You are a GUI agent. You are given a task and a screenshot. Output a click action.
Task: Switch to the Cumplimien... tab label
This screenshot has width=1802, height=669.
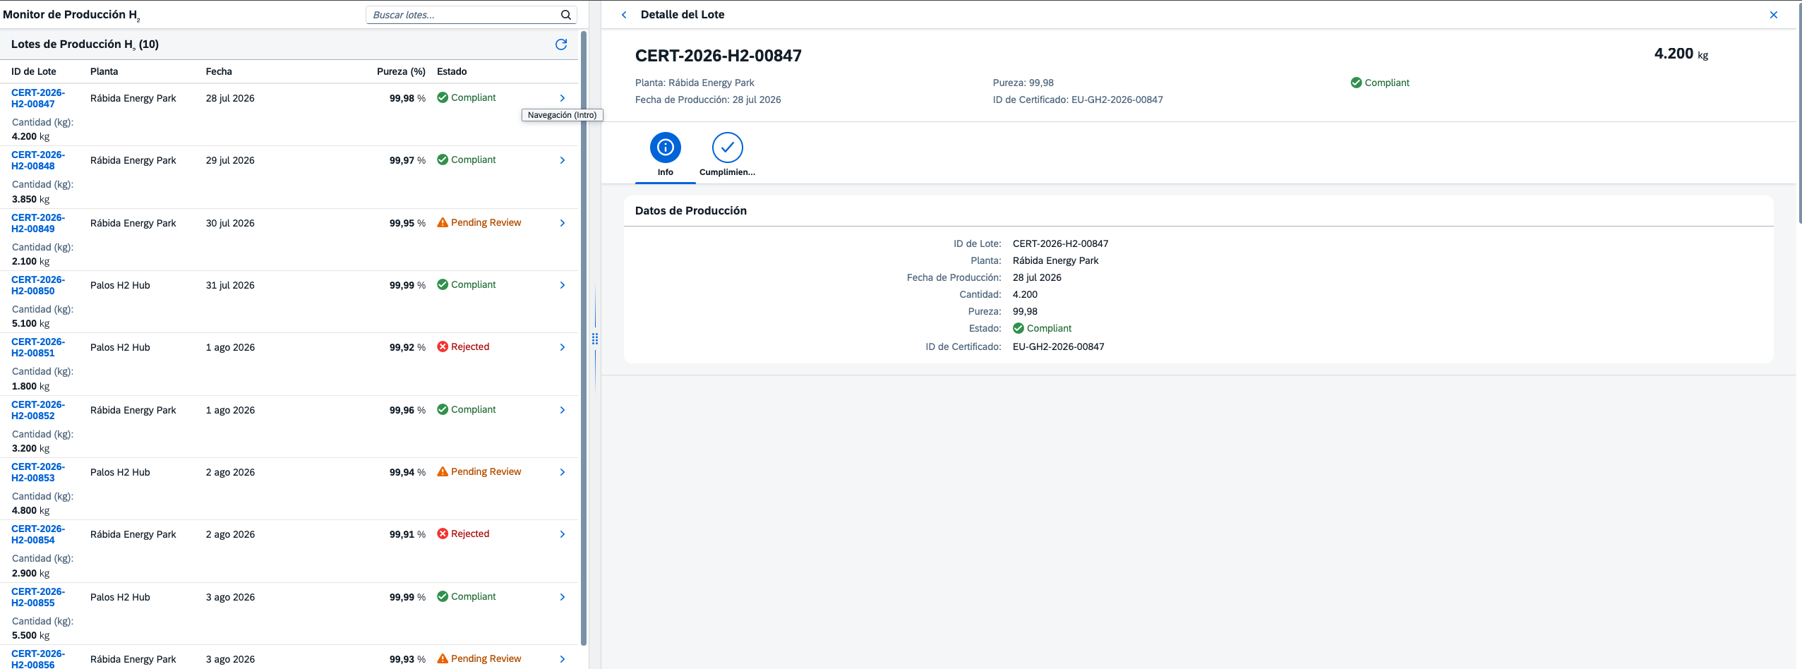click(727, 172)
